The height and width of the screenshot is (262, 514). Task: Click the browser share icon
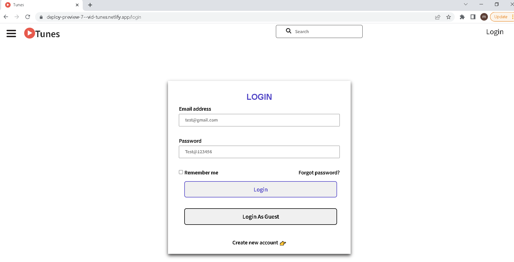[438, 17]
